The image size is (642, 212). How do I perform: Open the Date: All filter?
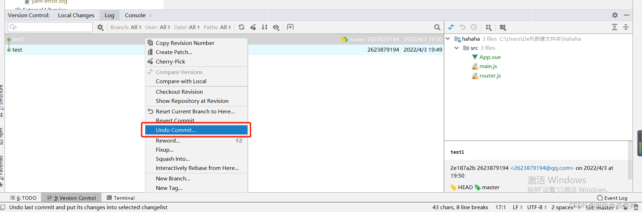click(x=187, y=27)
